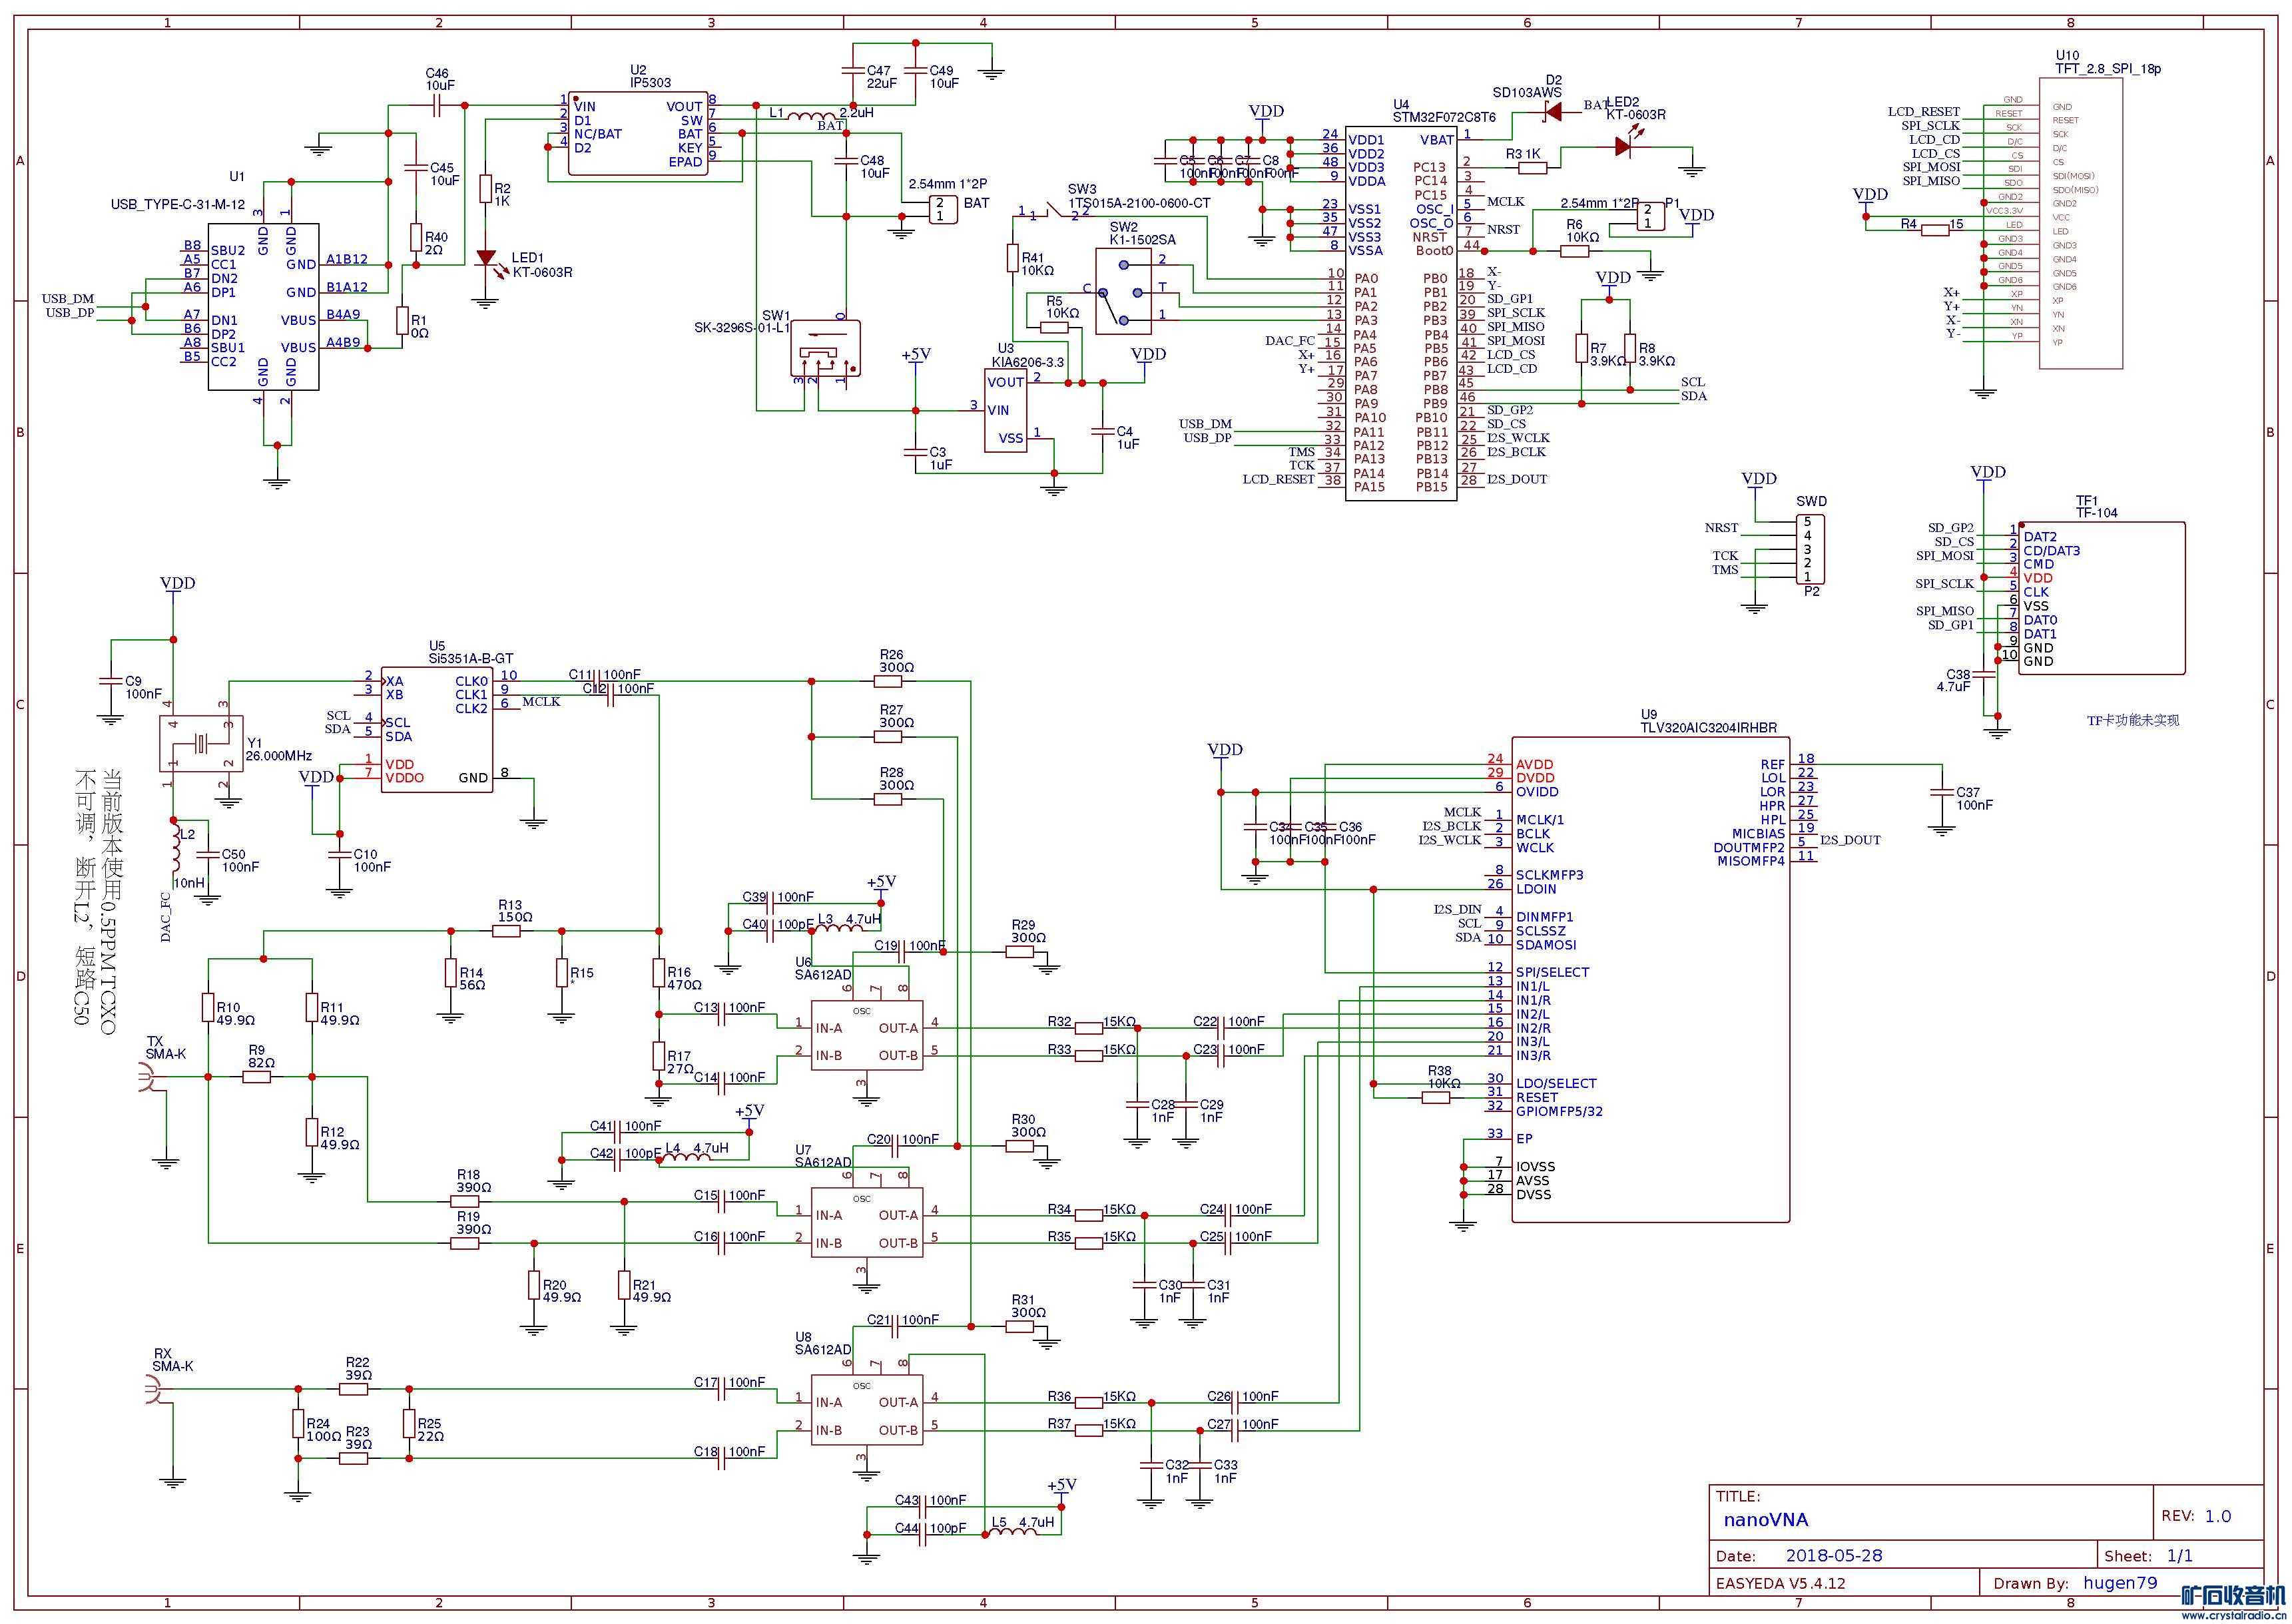Pick the U3 KIA6206-3.3 regulator symbol

1005,411
